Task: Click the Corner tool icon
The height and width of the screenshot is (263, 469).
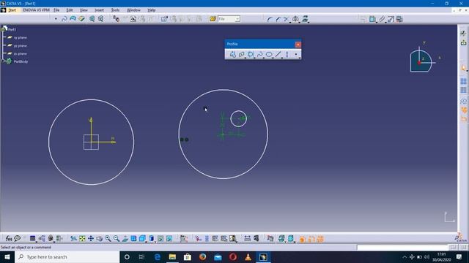Action: pos(270,20)
